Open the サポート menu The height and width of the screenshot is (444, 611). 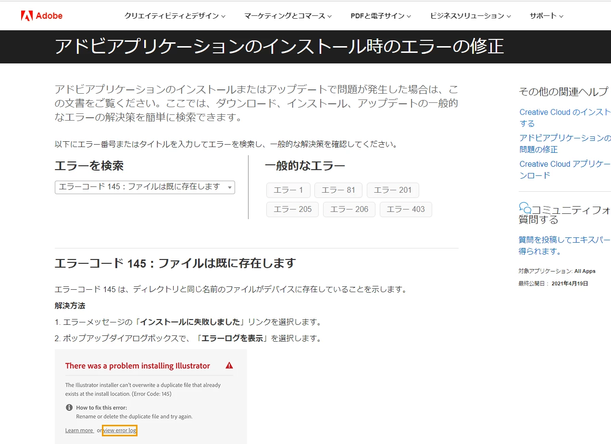click(x=547, y=16)
